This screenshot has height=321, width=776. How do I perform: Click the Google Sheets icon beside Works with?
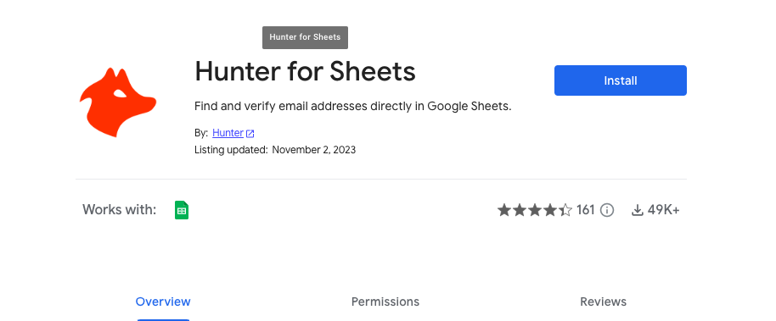pyautogui.click(x=182, y=210)
